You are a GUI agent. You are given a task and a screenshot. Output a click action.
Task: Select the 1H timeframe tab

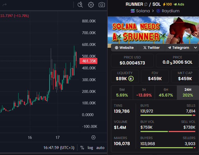[144, 93]
